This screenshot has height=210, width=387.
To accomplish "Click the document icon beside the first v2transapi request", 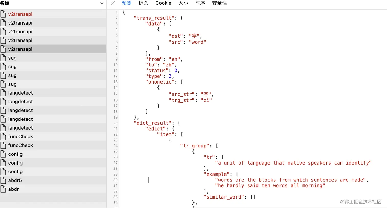I will [3, 14].
